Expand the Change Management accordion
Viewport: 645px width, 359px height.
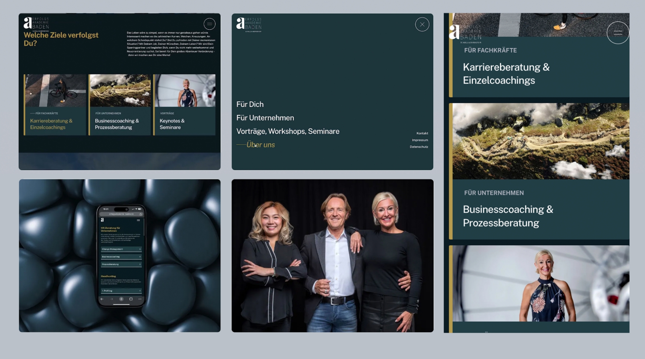(121, 249)
